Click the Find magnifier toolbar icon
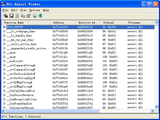The width and height of the screenshot is (160, 120). (x=34, y=16)
